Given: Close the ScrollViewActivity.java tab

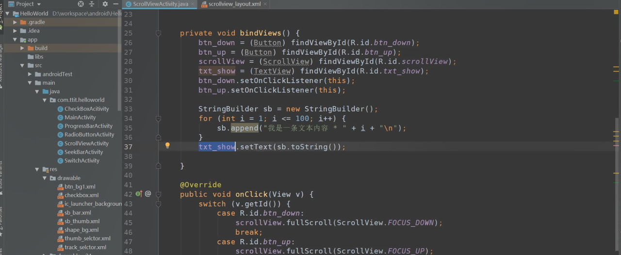Looking at the screenshot, I should [193, 4].
